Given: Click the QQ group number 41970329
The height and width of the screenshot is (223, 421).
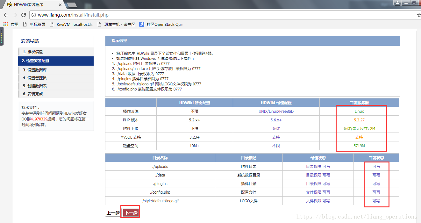Looking at the screenshot, I should (x=39, y=119).
